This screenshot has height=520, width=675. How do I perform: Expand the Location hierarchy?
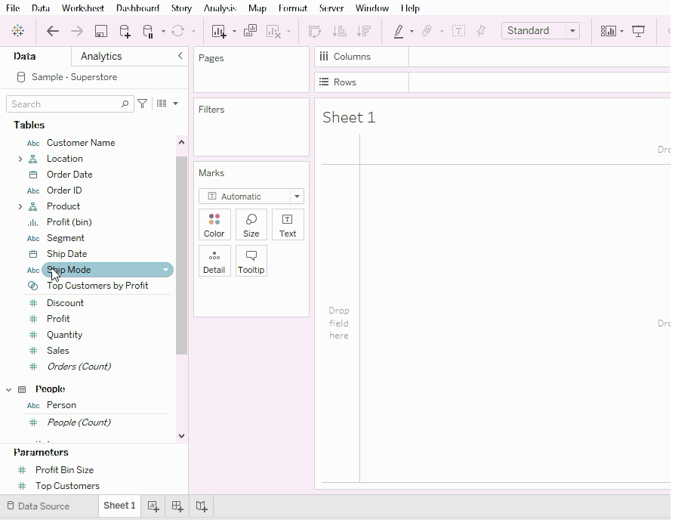[20, 159]
